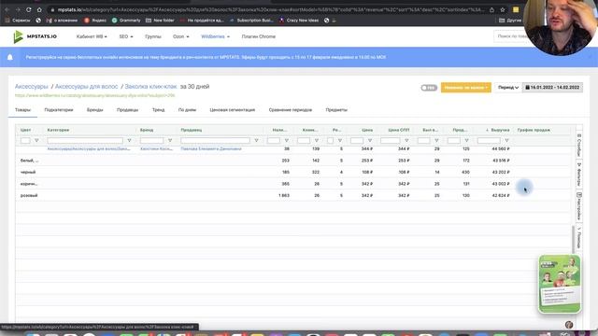Open the Группы menu item

pos(153,36)
